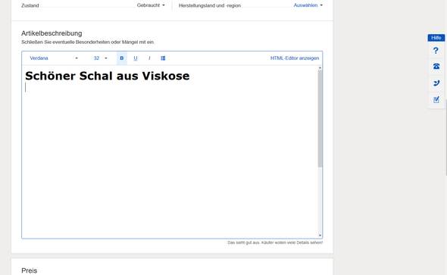The image size is (447, 275).
Task: Open the font size 32 dropdown
Action: coord(100,58)
